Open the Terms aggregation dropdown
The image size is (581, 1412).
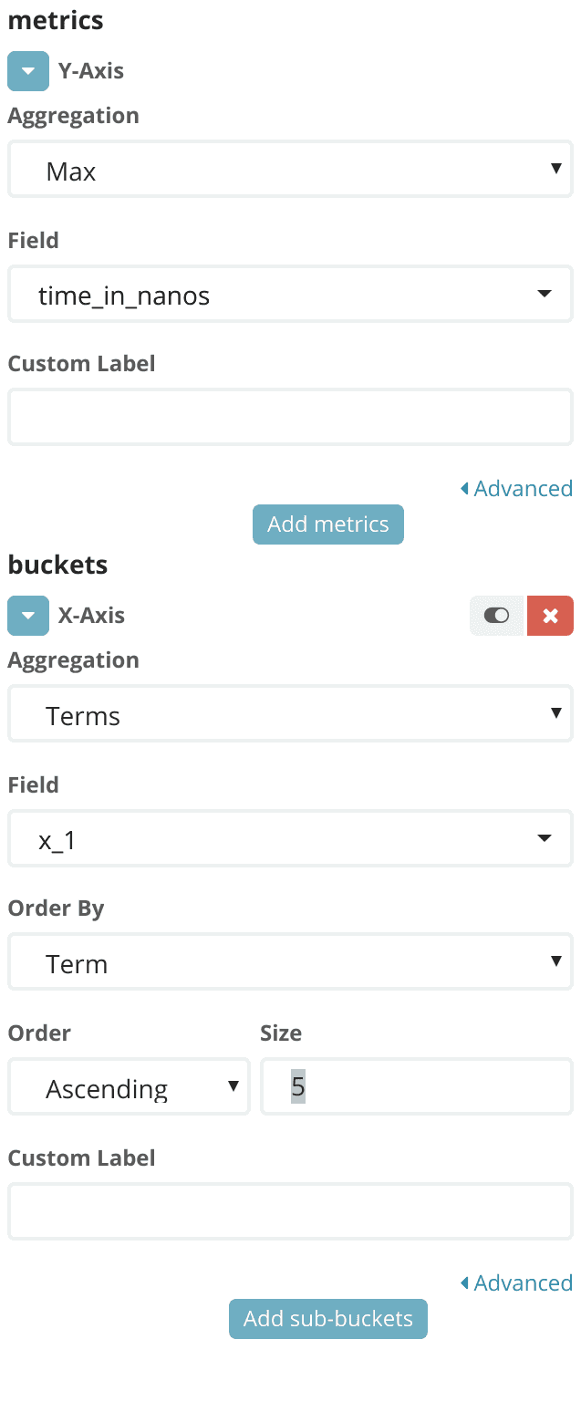(x=290, y=714)
